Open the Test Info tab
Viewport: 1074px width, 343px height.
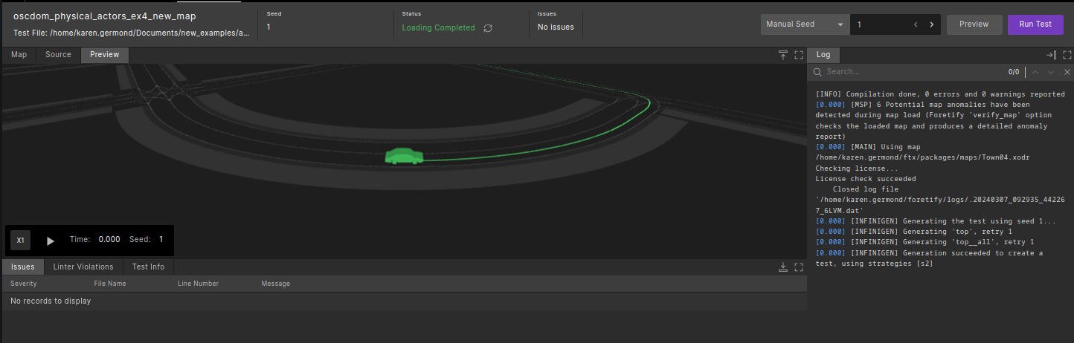point(148,267)
